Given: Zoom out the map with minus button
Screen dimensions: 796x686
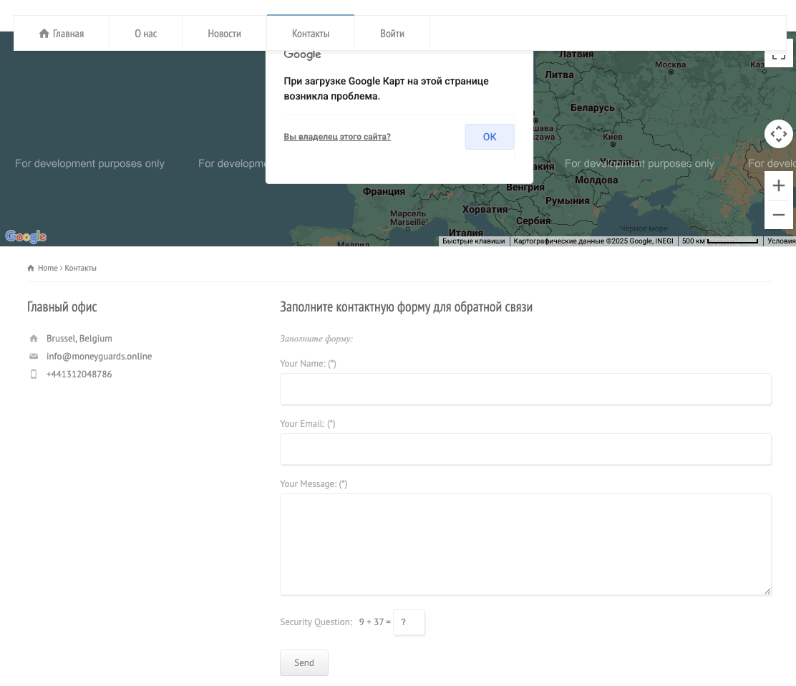Looking at the screenshot, I should (x=778, y=215).
